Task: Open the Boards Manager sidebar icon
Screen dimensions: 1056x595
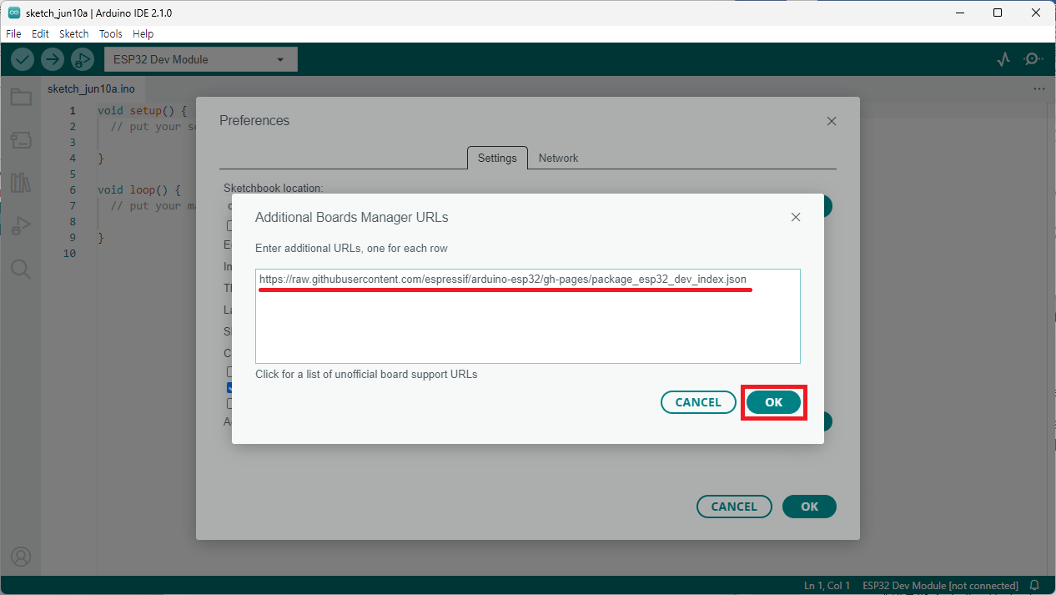Action: [21, 140]
